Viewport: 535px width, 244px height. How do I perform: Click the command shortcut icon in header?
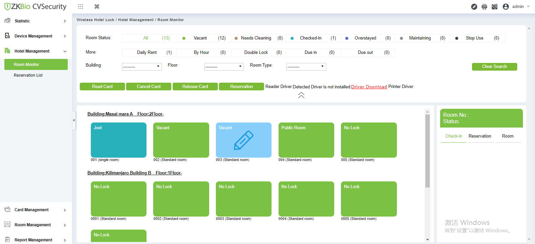click(97, 6)
